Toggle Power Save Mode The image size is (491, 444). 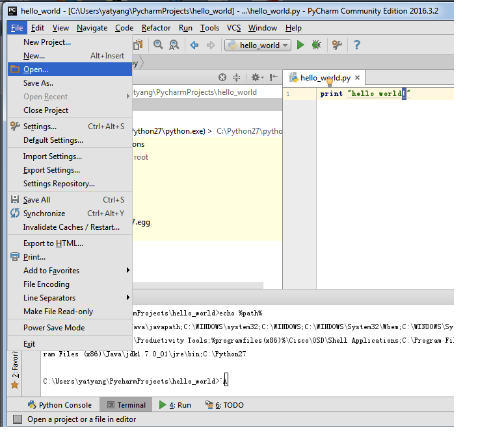coord(70,327)
